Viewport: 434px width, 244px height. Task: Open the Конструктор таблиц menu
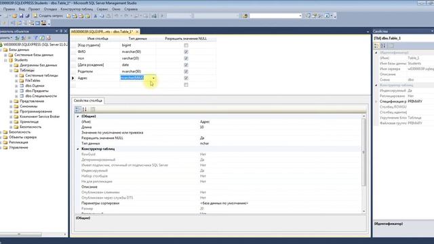77,9
